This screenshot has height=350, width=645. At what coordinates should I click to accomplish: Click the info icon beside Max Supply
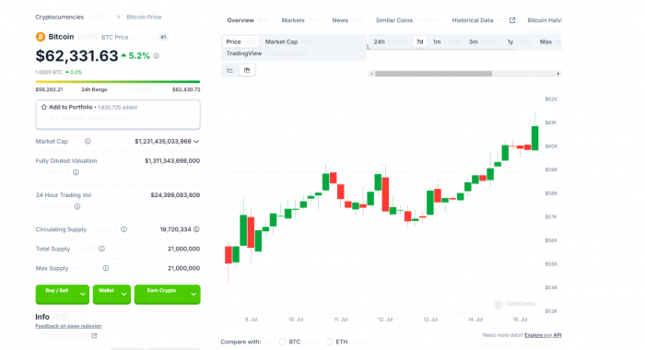point(106,268)
